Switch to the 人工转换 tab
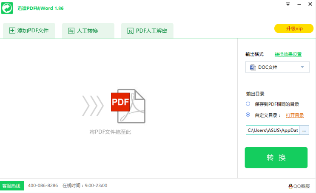This screenshot has height=193, width=316. pos(88,31)
